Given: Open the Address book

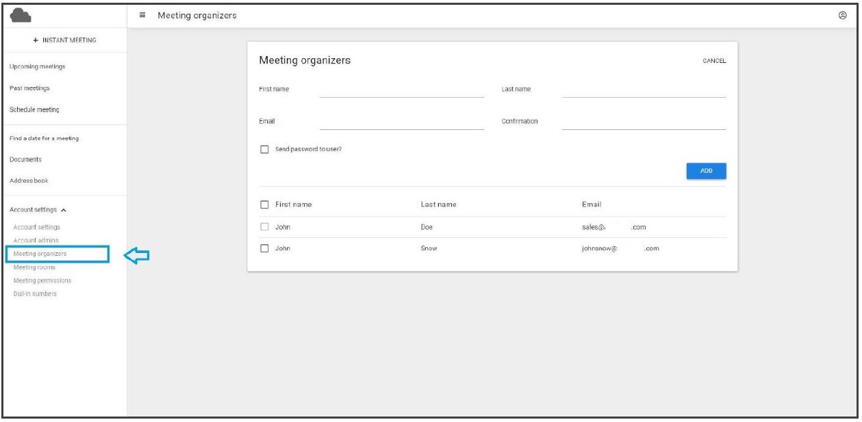Looking at the screenshot, I should coord(29,181).
